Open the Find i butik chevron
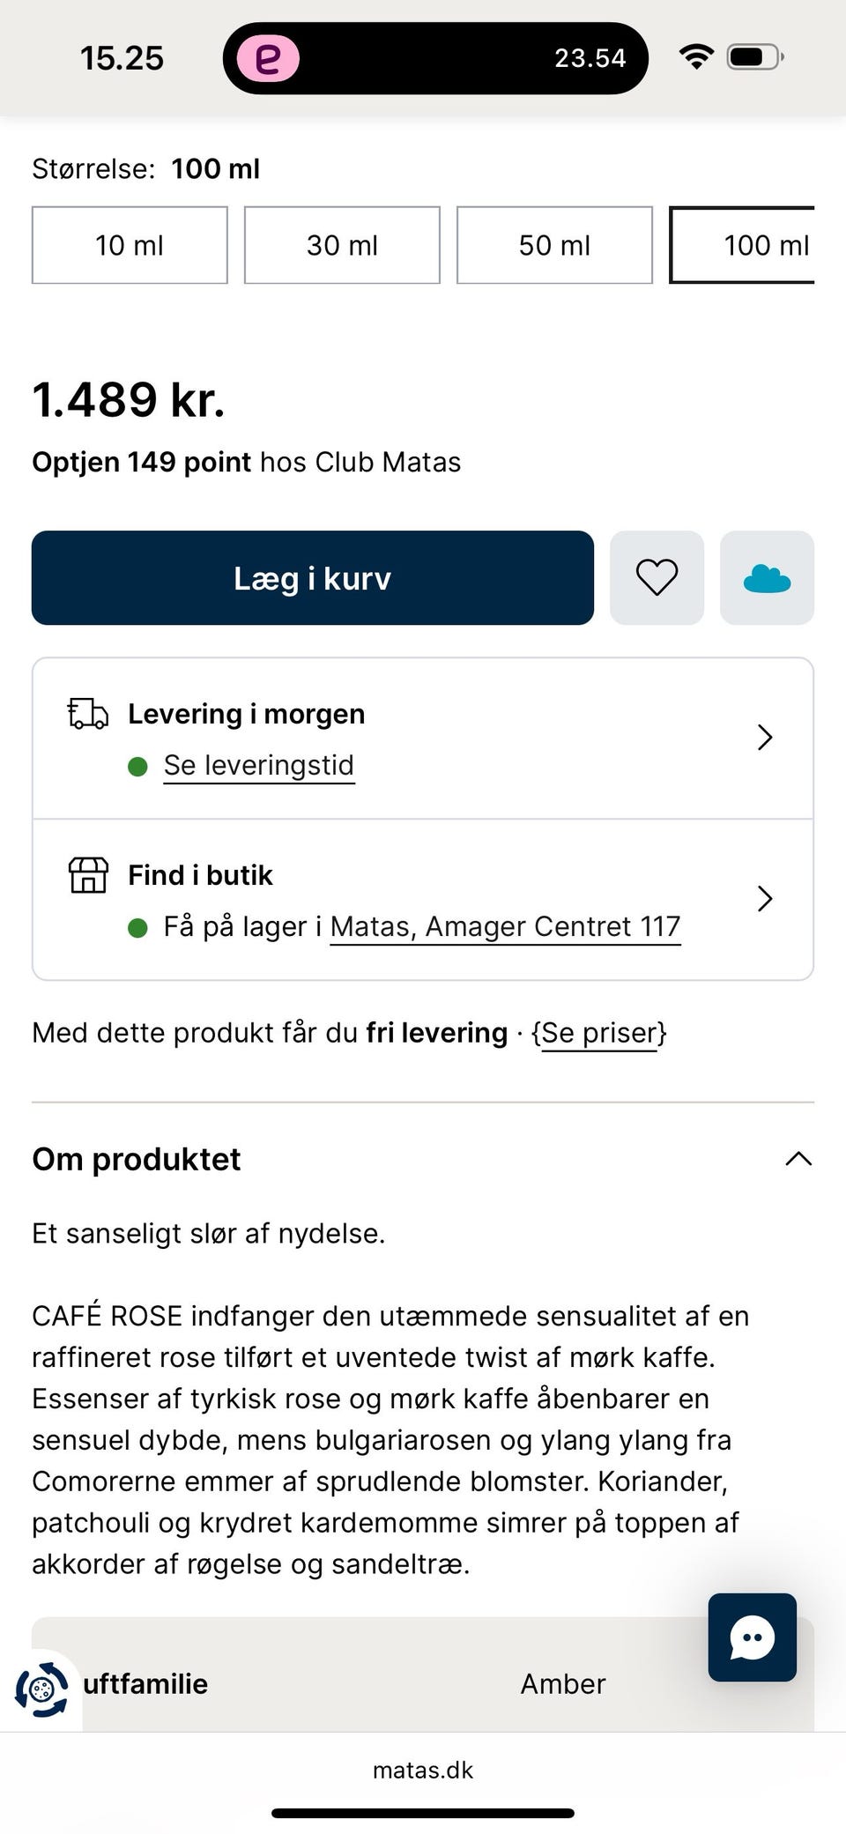 (x=764, y=899)
